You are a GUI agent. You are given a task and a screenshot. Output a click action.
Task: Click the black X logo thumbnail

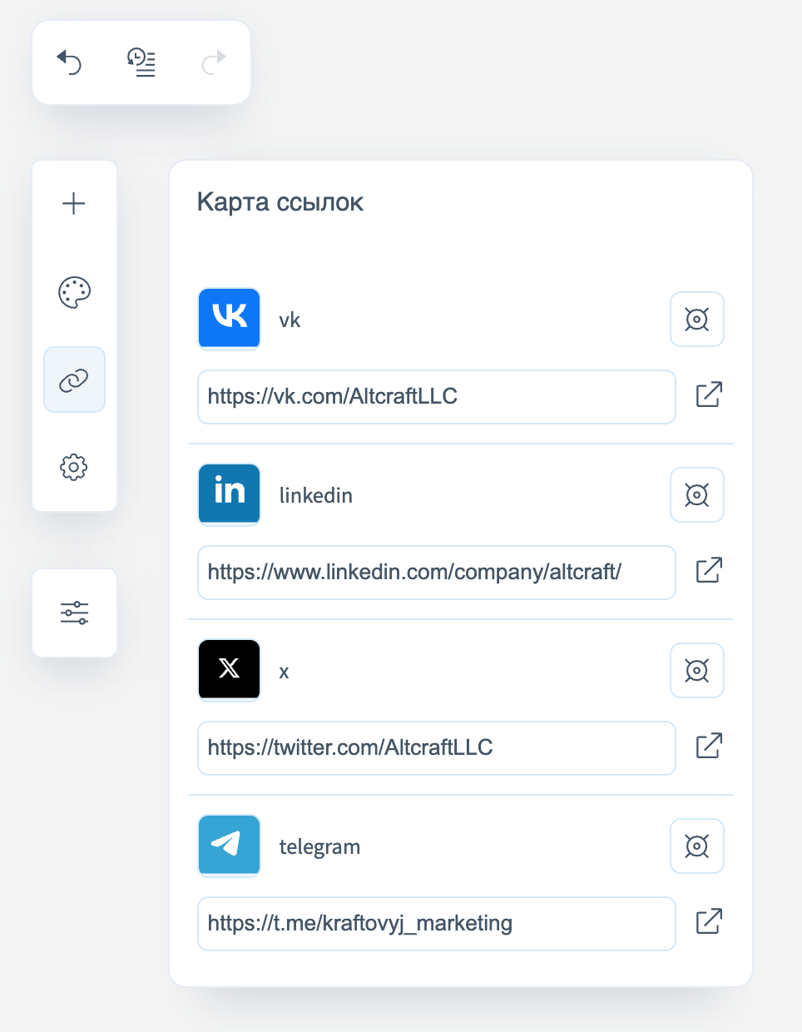pos(229,670)
